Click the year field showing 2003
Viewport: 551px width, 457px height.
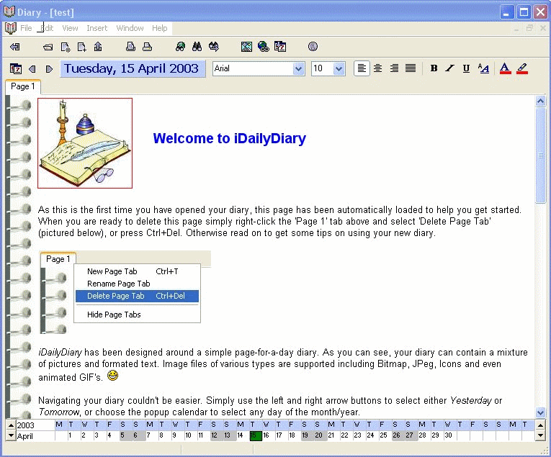35,425
